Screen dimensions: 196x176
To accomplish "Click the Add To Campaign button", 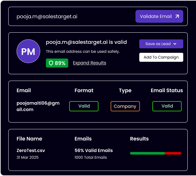I will [x=161, y=57].
